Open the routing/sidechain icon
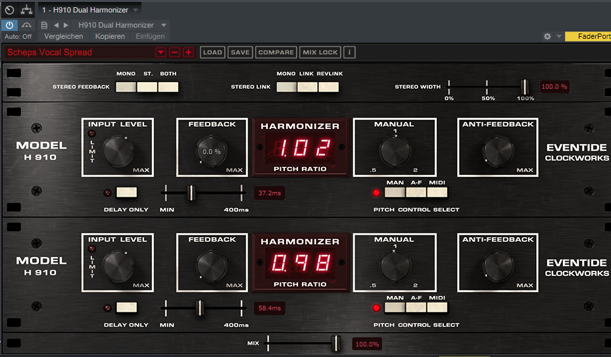Screen dimensions: 611x357 (26, 10)
